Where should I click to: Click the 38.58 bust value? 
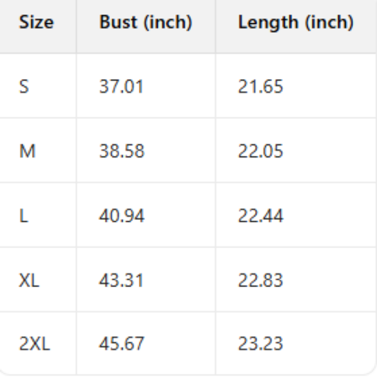click(121, 151)
